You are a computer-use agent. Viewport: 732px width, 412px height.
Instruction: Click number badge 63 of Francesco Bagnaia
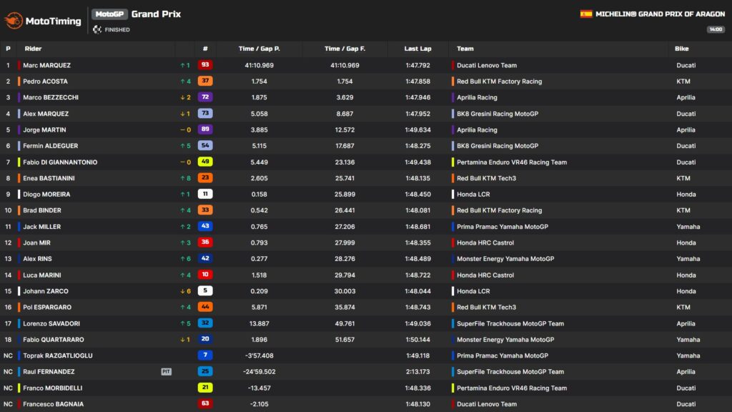(205, 403)
